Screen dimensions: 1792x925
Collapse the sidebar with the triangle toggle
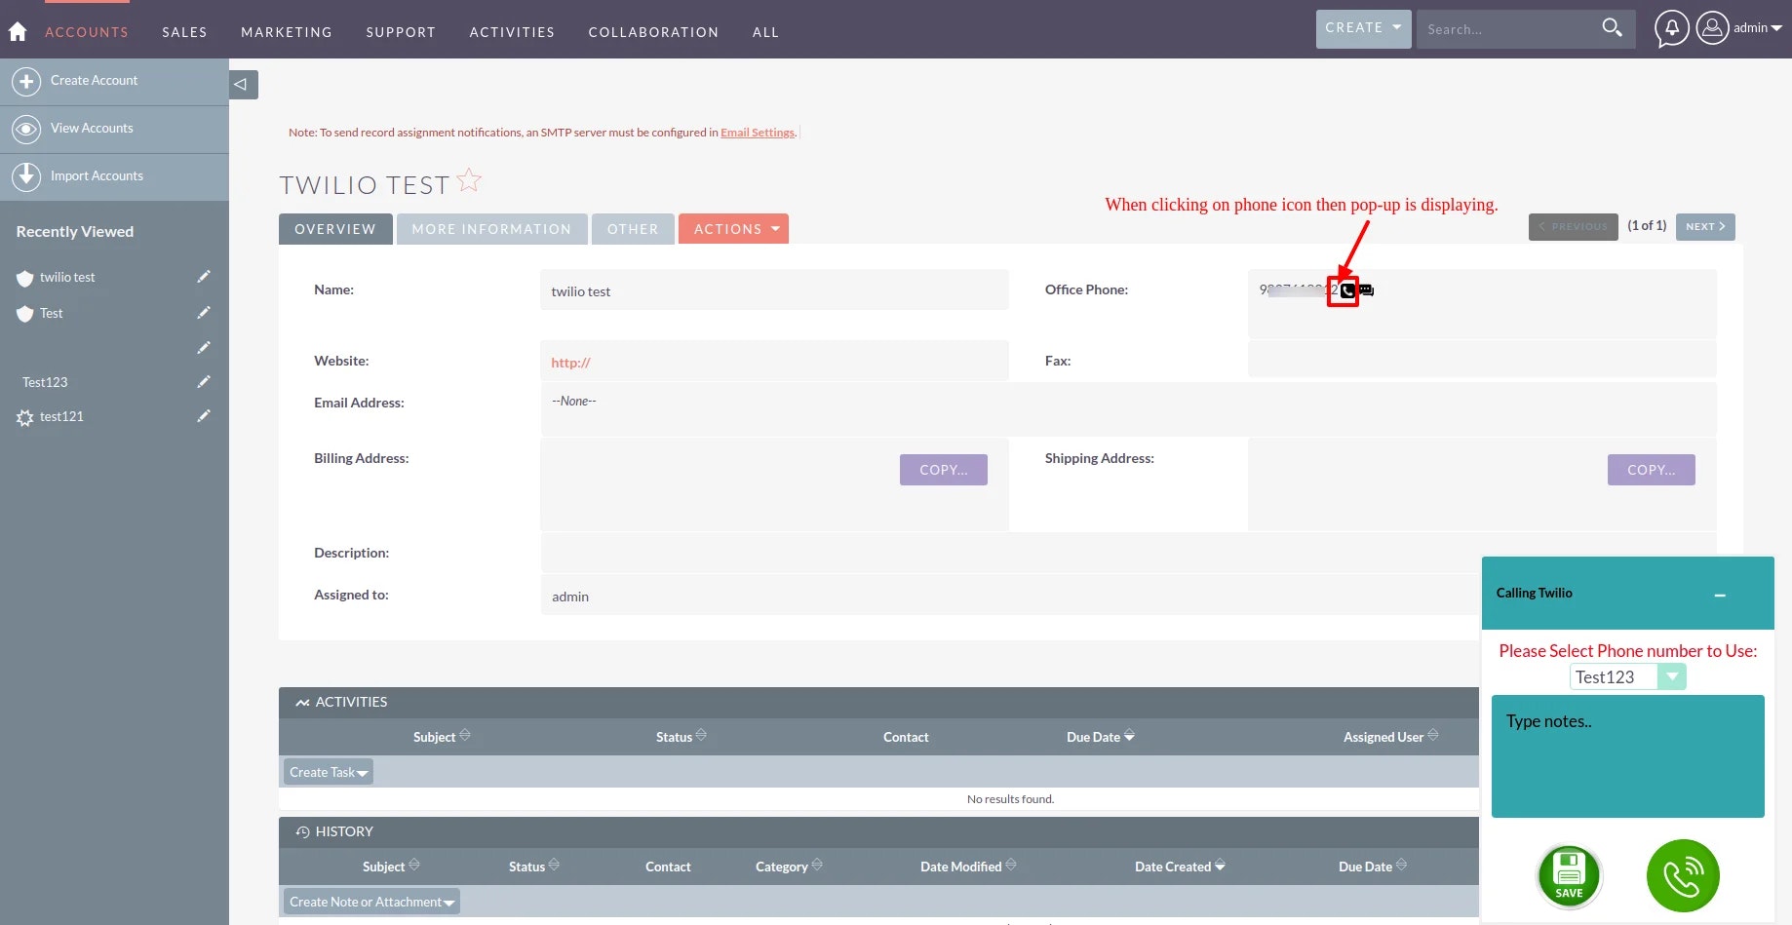tap(243, 85)
